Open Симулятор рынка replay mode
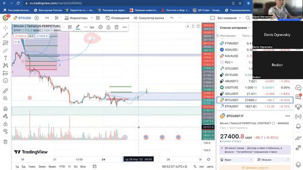 point(149,18)
